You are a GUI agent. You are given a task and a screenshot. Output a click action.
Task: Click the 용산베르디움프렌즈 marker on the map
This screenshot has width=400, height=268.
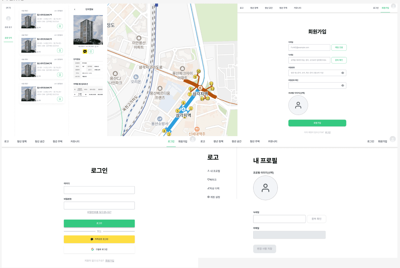point(160,88)
